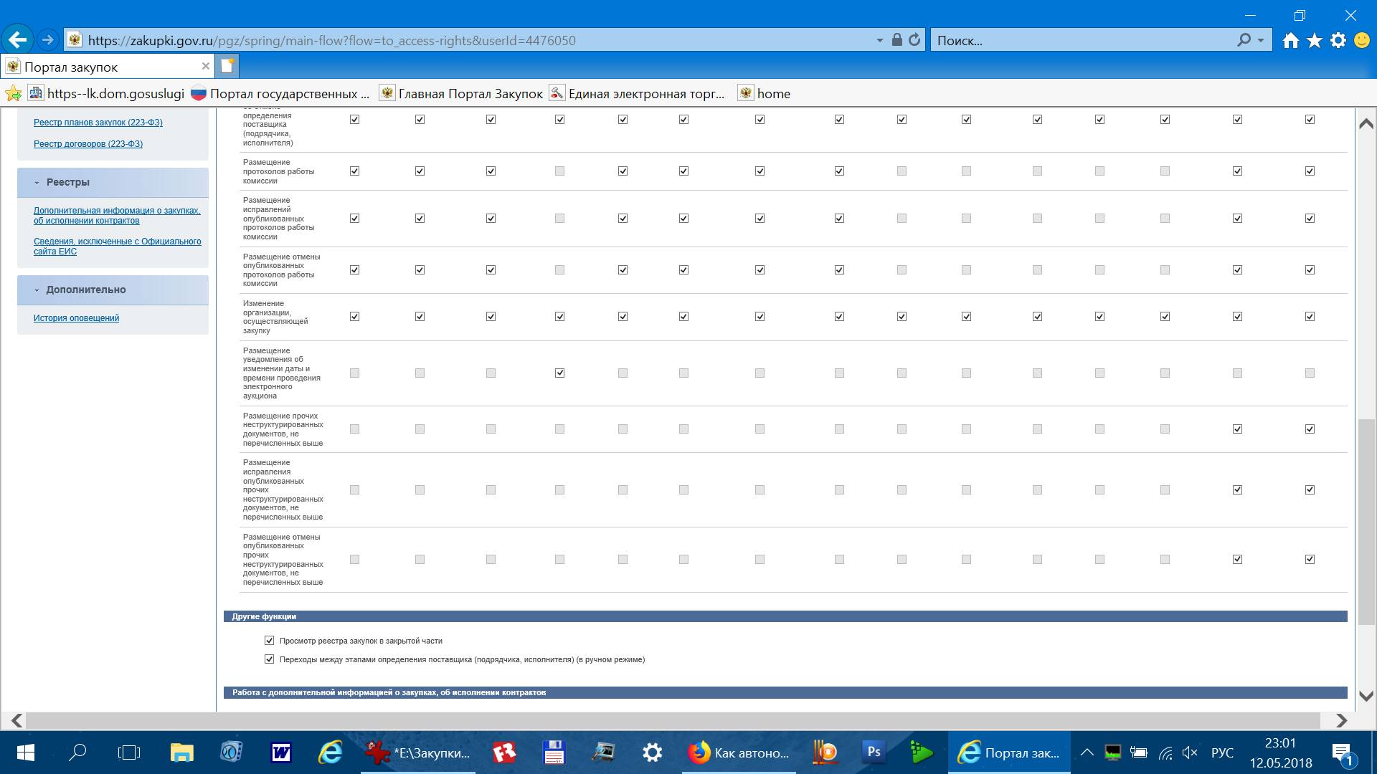Image resolution: width=1377 pixels, height=774 pixels.
Task: Click the smiley feedback icon
Action: click(x=1361, y=41)
